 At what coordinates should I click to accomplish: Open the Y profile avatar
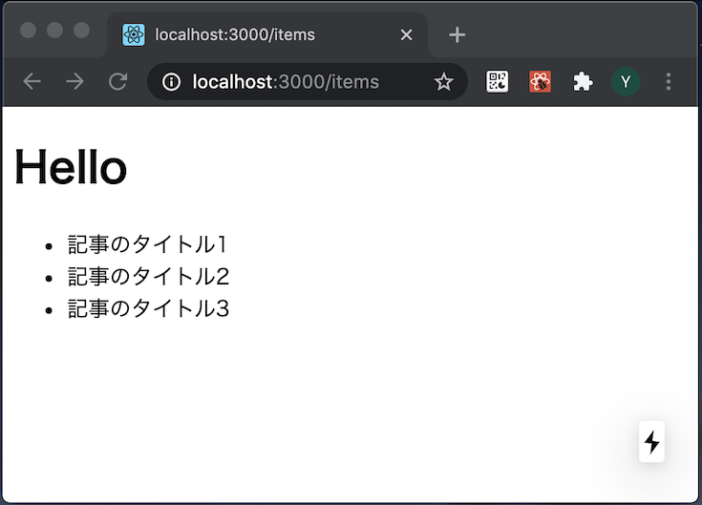point(626,82)
